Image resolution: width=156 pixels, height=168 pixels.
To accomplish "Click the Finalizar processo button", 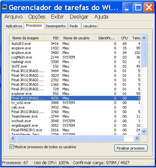I will tap(131, 148).
